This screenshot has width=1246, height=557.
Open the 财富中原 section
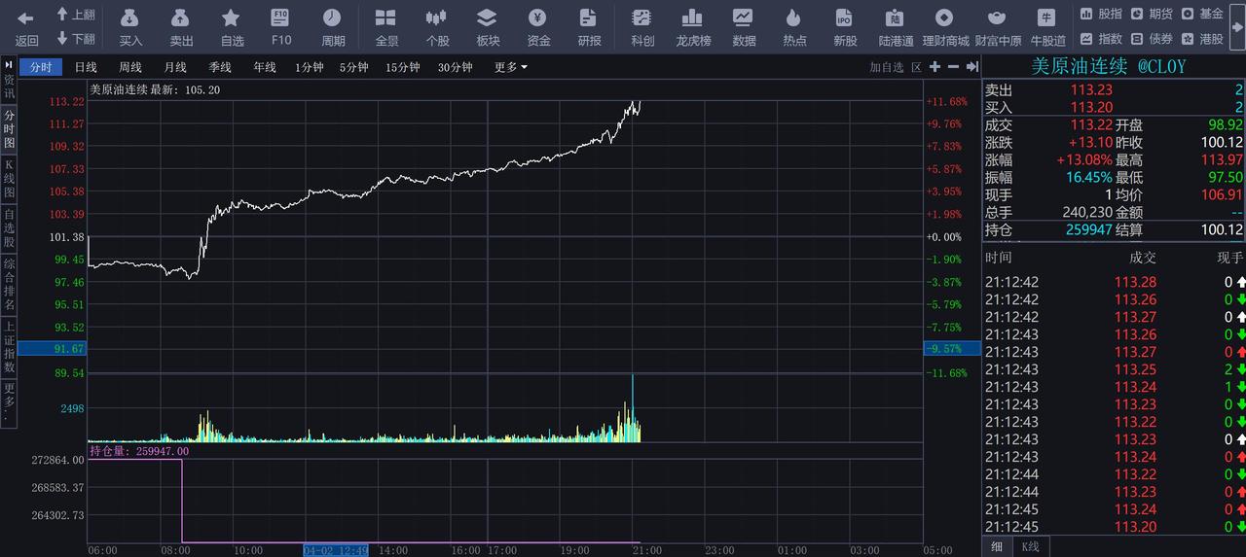tap(998, 27)
